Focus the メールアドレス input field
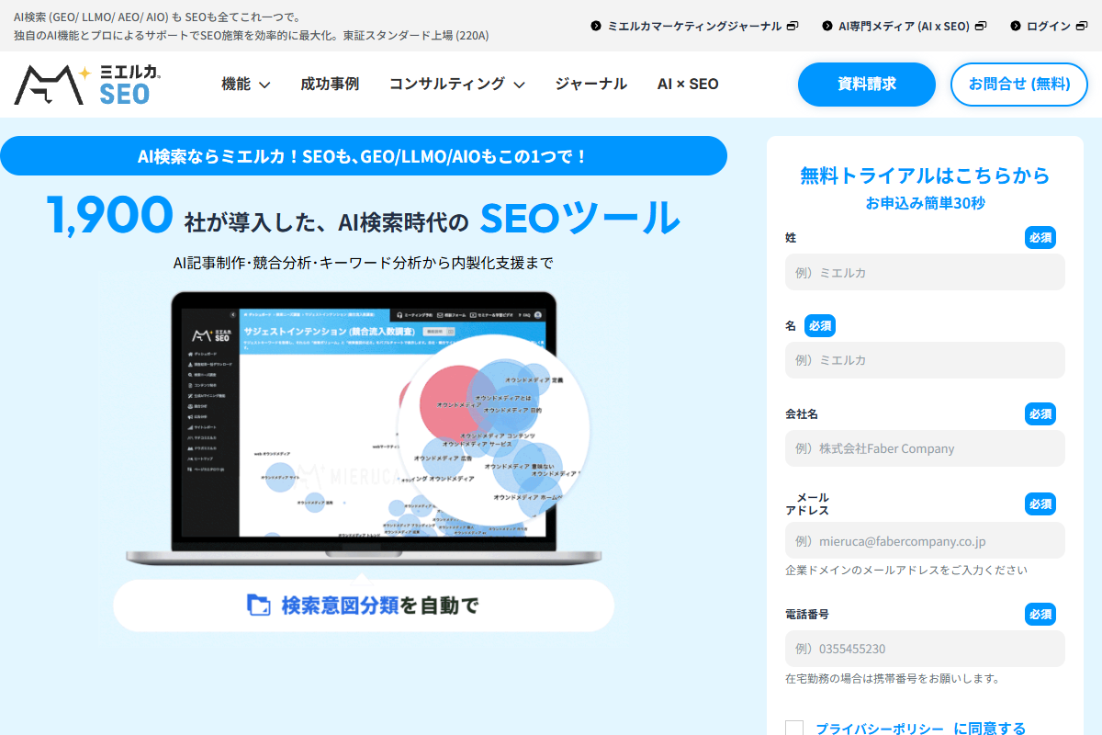 [925, 540]
